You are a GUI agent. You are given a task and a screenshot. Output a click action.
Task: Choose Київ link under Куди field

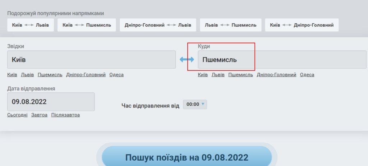[x=203, y=75]
